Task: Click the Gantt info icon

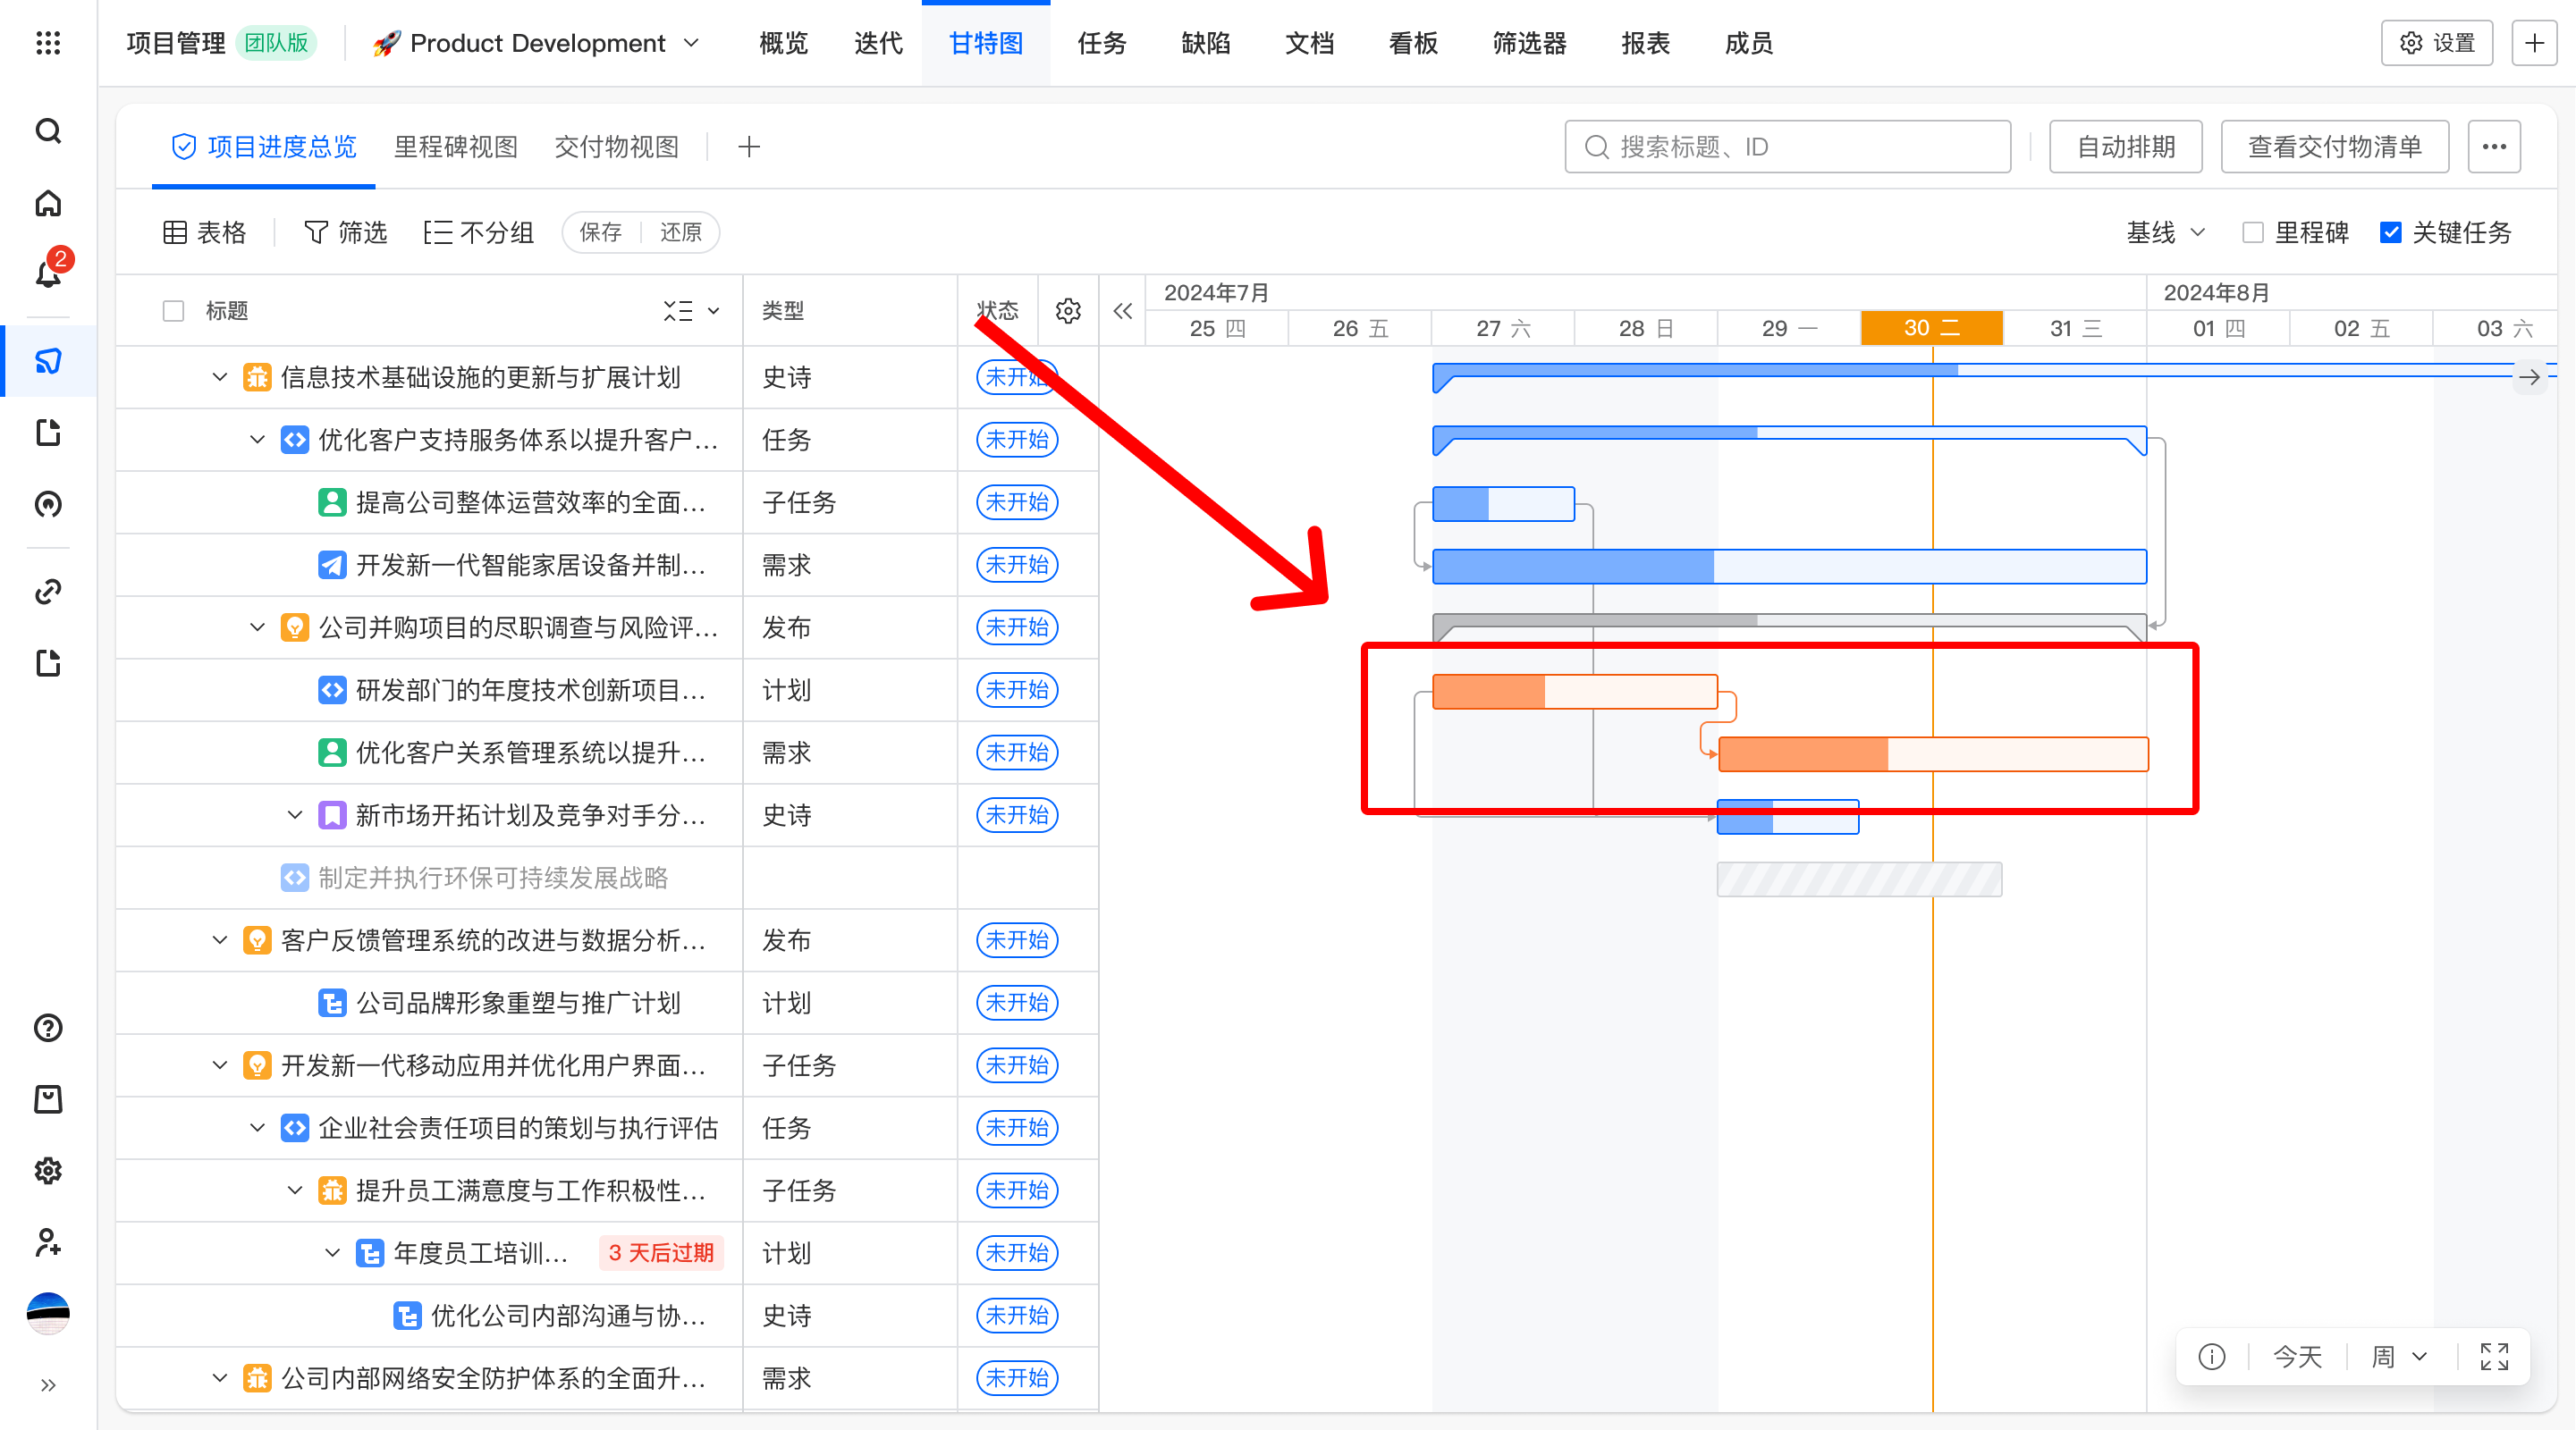Action: point(2212,1356)
